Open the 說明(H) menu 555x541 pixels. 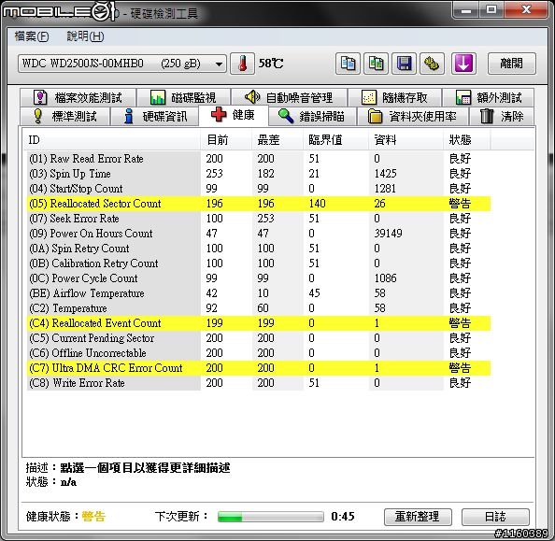point(85,36)
